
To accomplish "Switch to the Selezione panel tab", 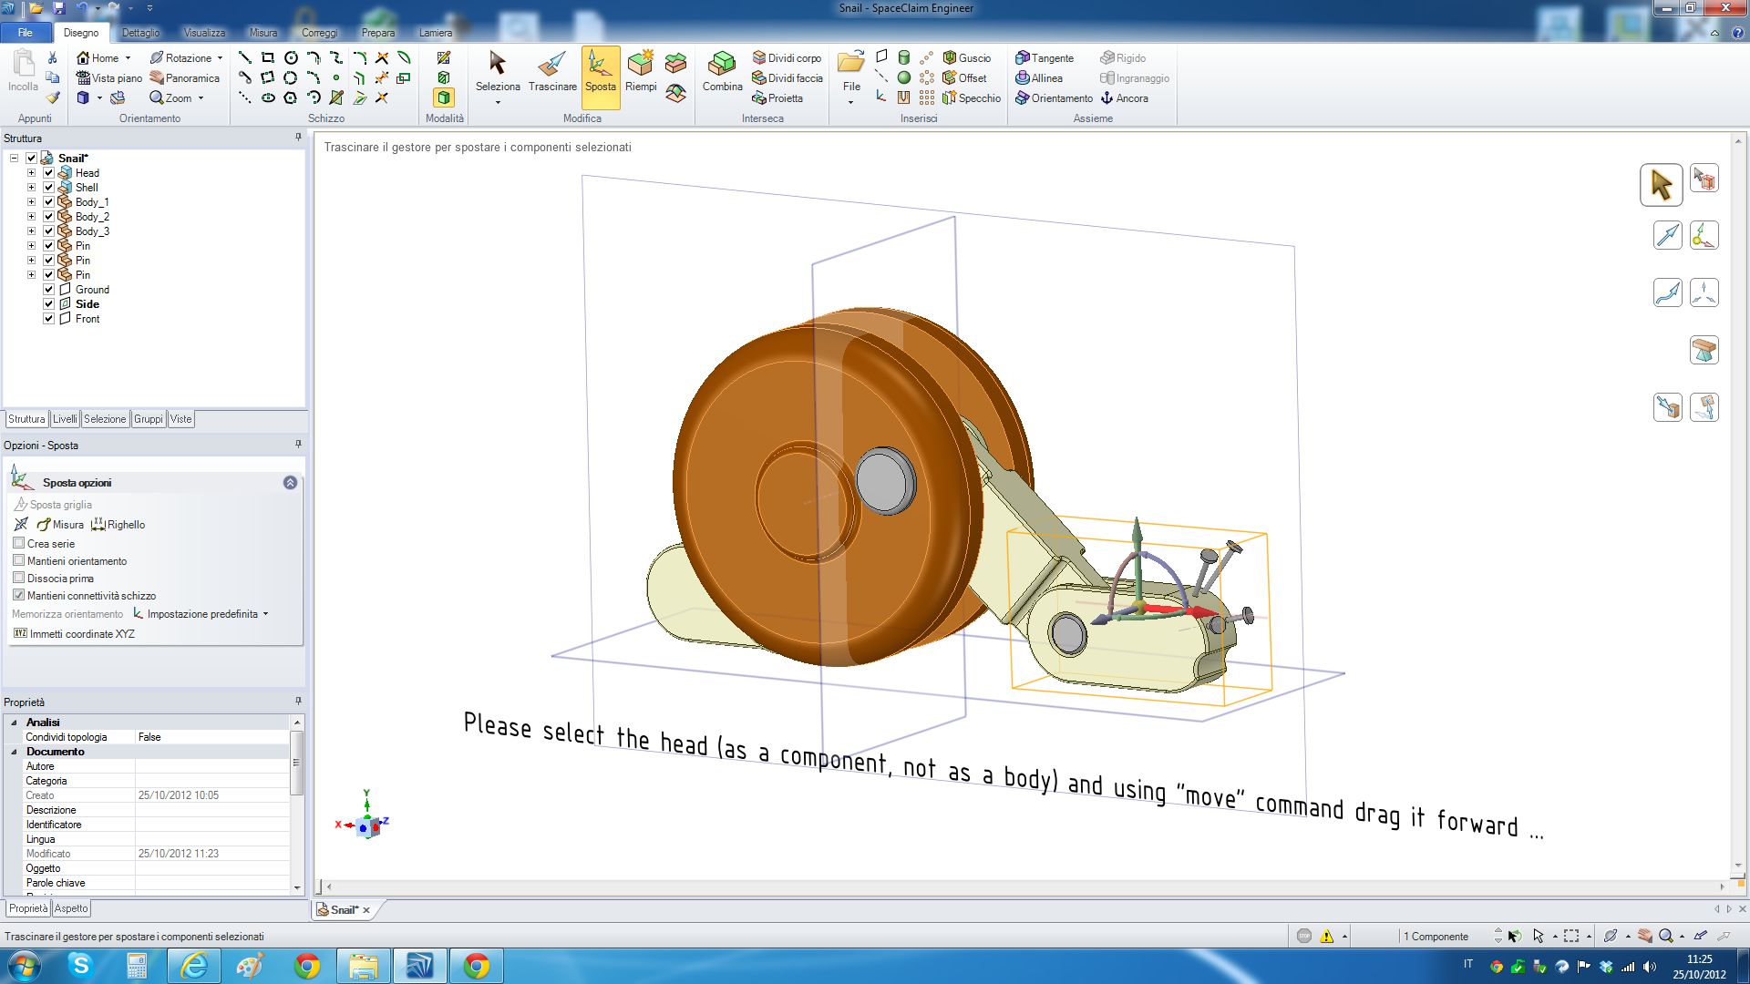I will (105, 419).
